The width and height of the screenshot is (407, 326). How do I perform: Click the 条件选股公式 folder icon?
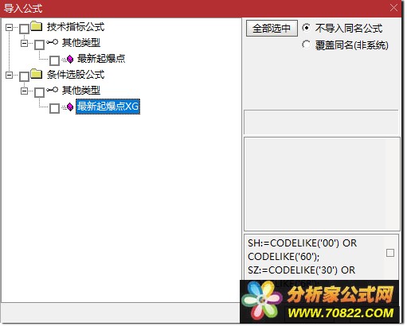[36, 74]
